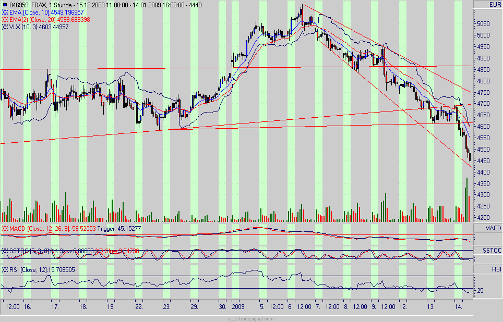Viewport: 503px width, 322px height.
Task: Click the 14. date label on the time axis
Action: click(458, 307)
